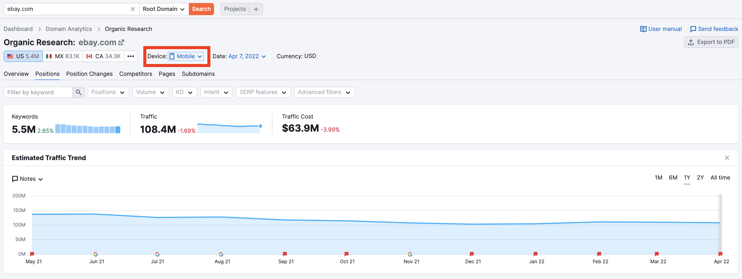Close the Estimated Traffic Trend panel
742x279 pixels.
click(x=727, y=158)
